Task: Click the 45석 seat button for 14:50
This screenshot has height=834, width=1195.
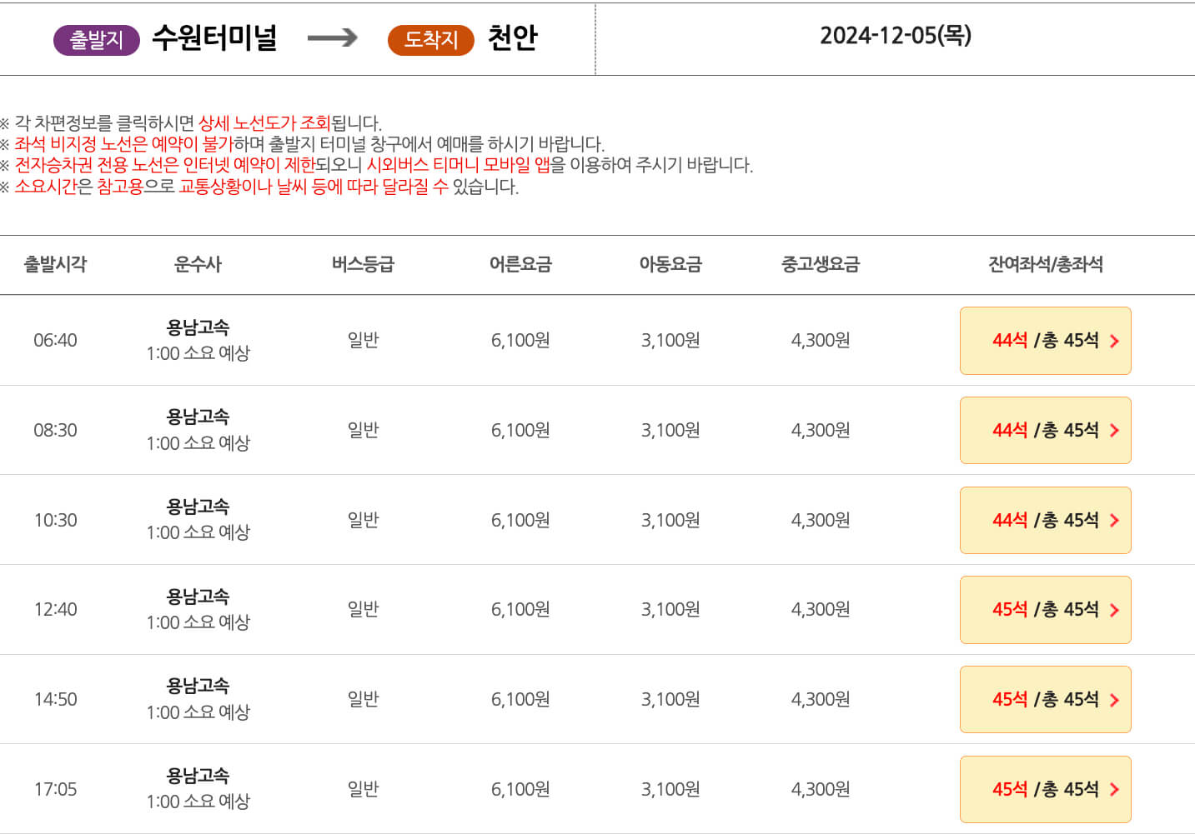Action: [x=1045, y=699]
